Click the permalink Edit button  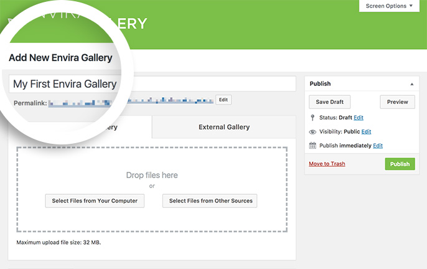[x=223, y=100]
